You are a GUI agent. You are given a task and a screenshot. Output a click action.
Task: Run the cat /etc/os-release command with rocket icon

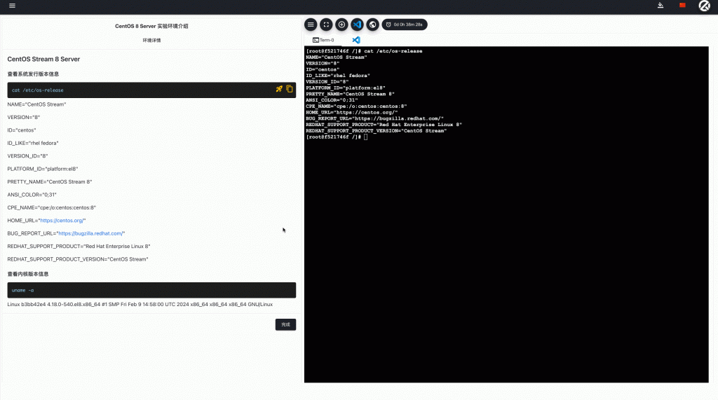click(279, 89)
